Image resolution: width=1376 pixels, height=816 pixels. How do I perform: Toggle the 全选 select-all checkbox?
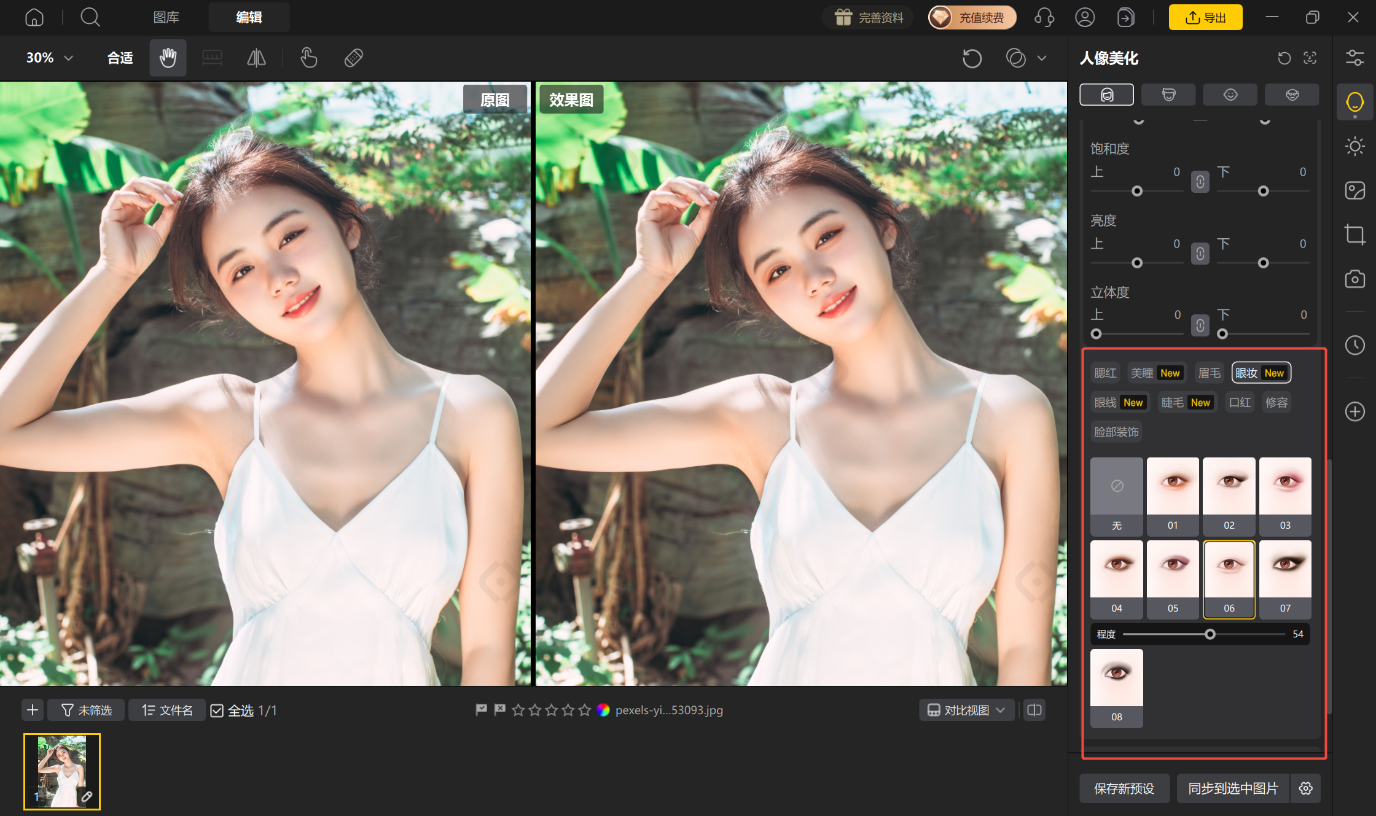[x=217, y=710]
